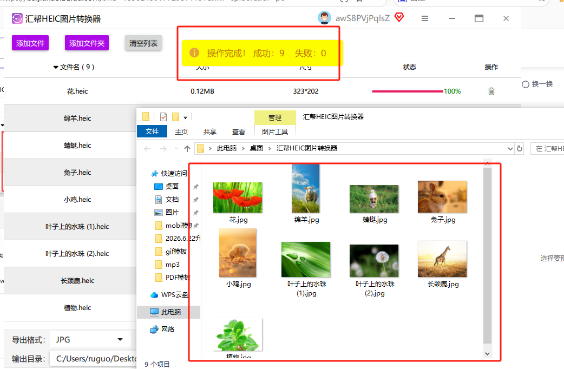Image resolution: width=564 pixels, height=369 pixels.
Task: Unpin 桌面 using its pin icon
Action: pyautogui.click(x=196, y=187)
